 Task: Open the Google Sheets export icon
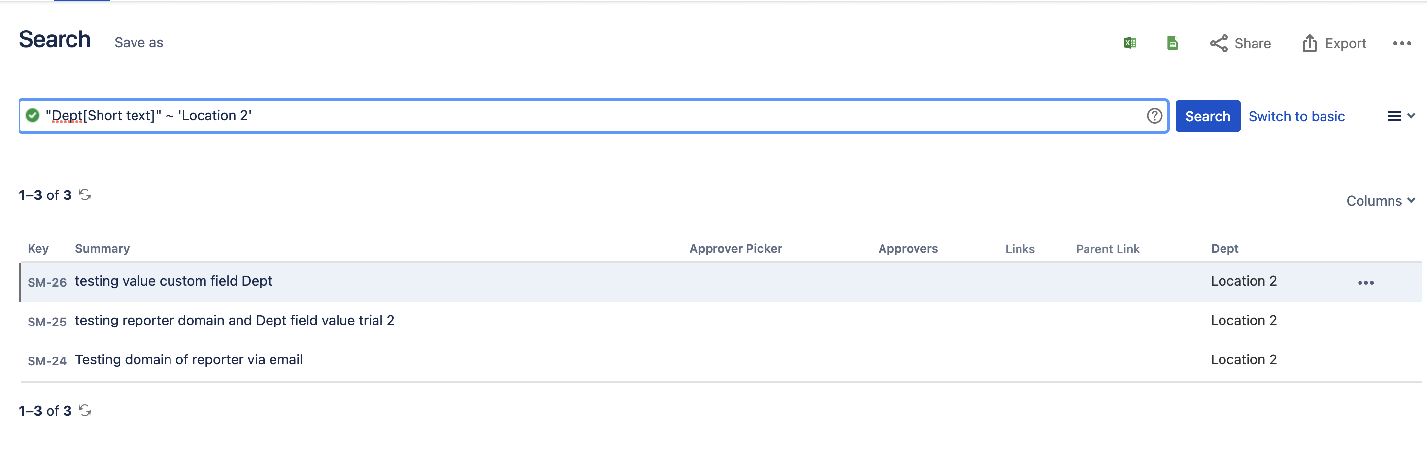coord(1172,43)
